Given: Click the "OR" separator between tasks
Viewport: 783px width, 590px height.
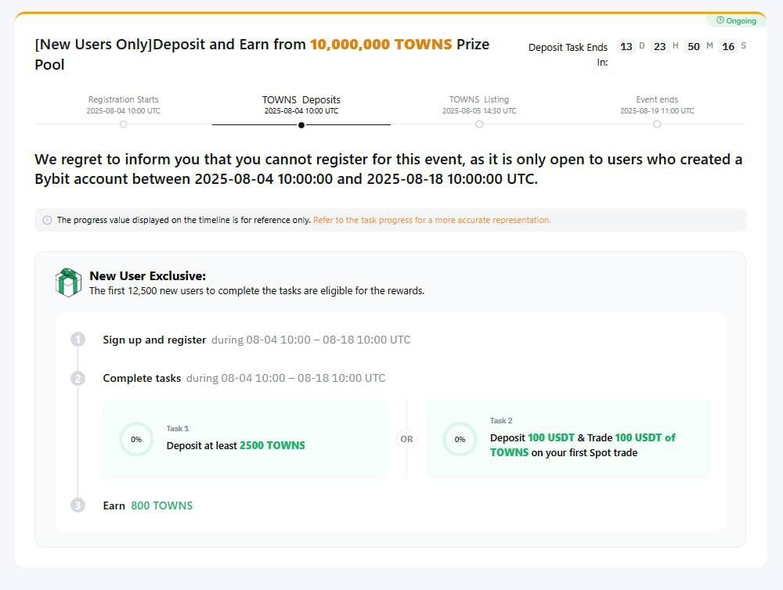Looking at the screenshot, I should click(406, 439).
